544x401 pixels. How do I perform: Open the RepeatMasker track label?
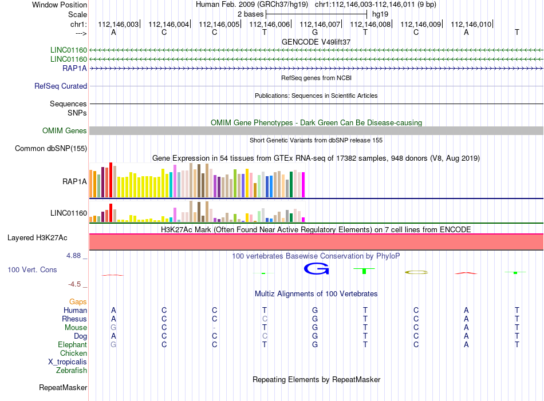[63, 387]
